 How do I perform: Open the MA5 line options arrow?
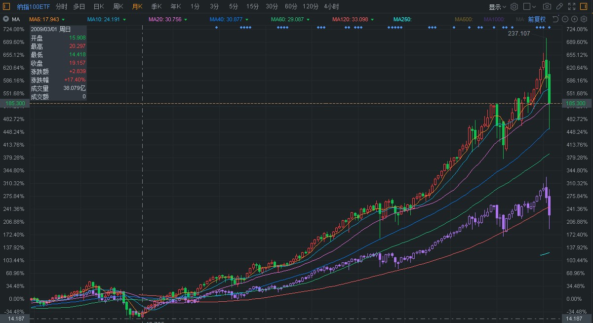63,19
